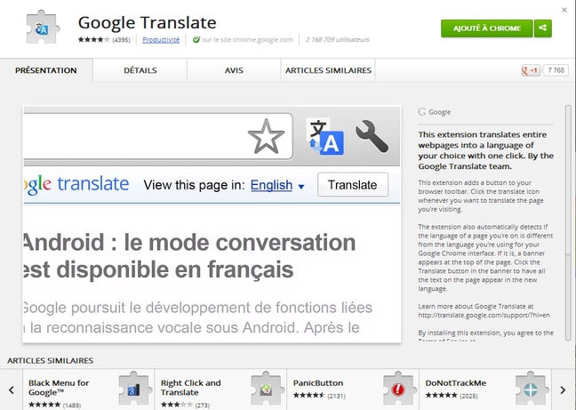The image size is (576, 410).
Task: Click the Android headline in the screenshot preview
Action: [189, 256]
